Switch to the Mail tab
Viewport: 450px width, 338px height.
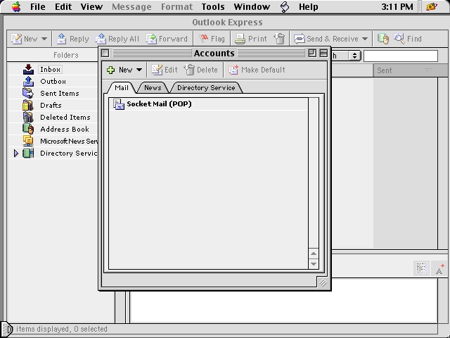pyautogui.click(x=122, y=87)
